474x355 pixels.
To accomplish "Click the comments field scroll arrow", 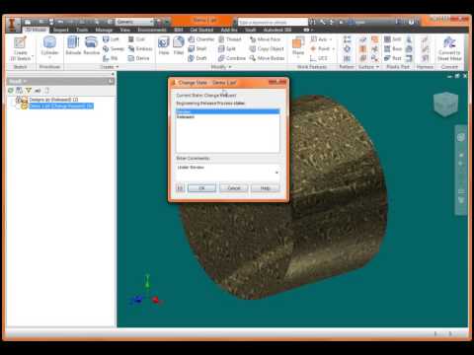I will [x=276, y=173].
